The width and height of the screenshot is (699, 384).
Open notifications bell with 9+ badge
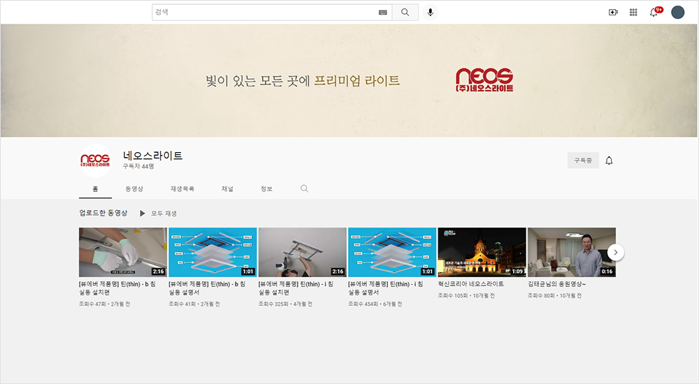pos(655,12)
